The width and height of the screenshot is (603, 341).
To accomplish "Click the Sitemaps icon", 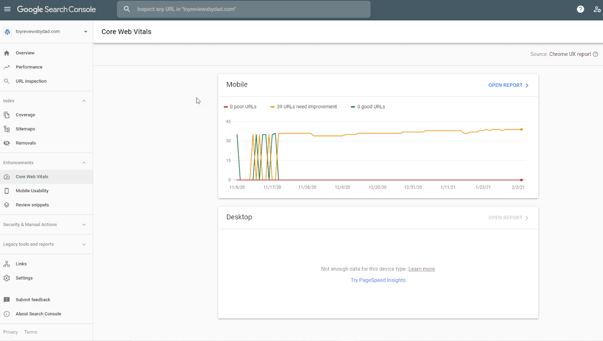I will point(7,129).
